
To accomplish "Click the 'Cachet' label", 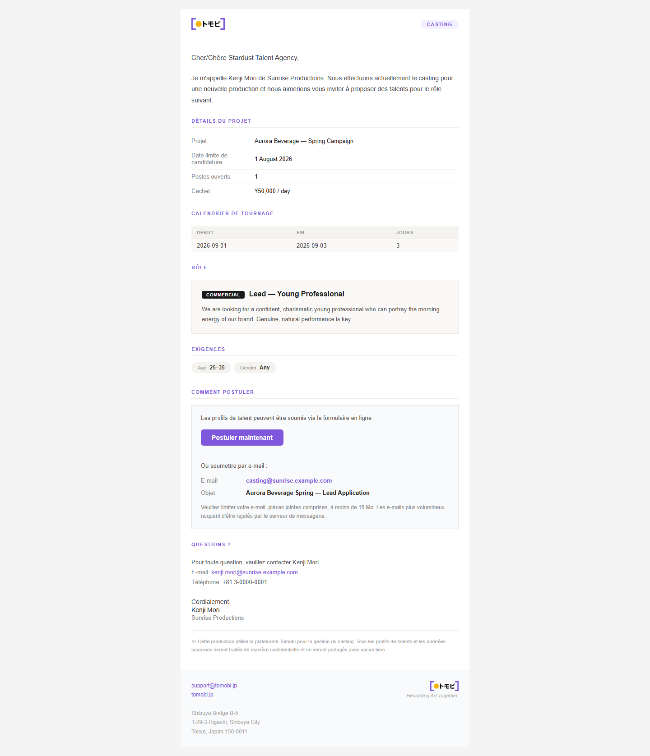I will click(x=201, y=191).
